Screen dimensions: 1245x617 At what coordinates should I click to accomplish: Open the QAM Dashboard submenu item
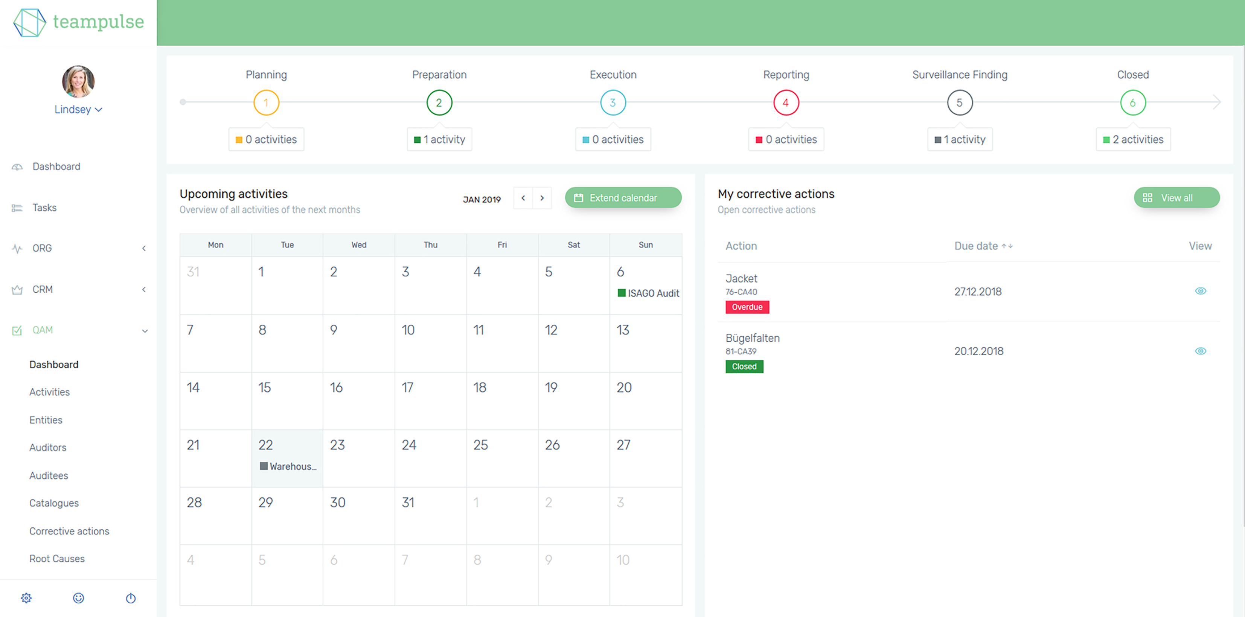click(x=53, y=365)
